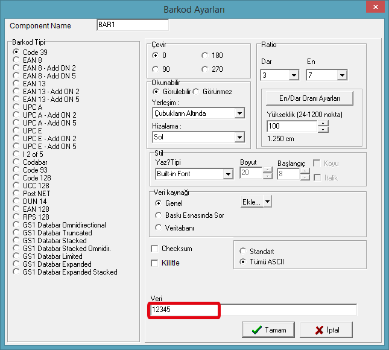Click the Tamam confirm button
Screen dimensions: 389x350
click(x=268, y=329)
